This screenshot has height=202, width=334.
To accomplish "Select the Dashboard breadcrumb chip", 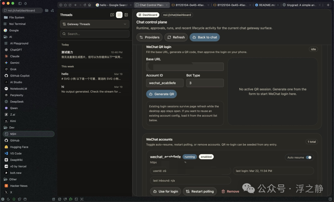I will pyautogui.click(x=148, y=15).
